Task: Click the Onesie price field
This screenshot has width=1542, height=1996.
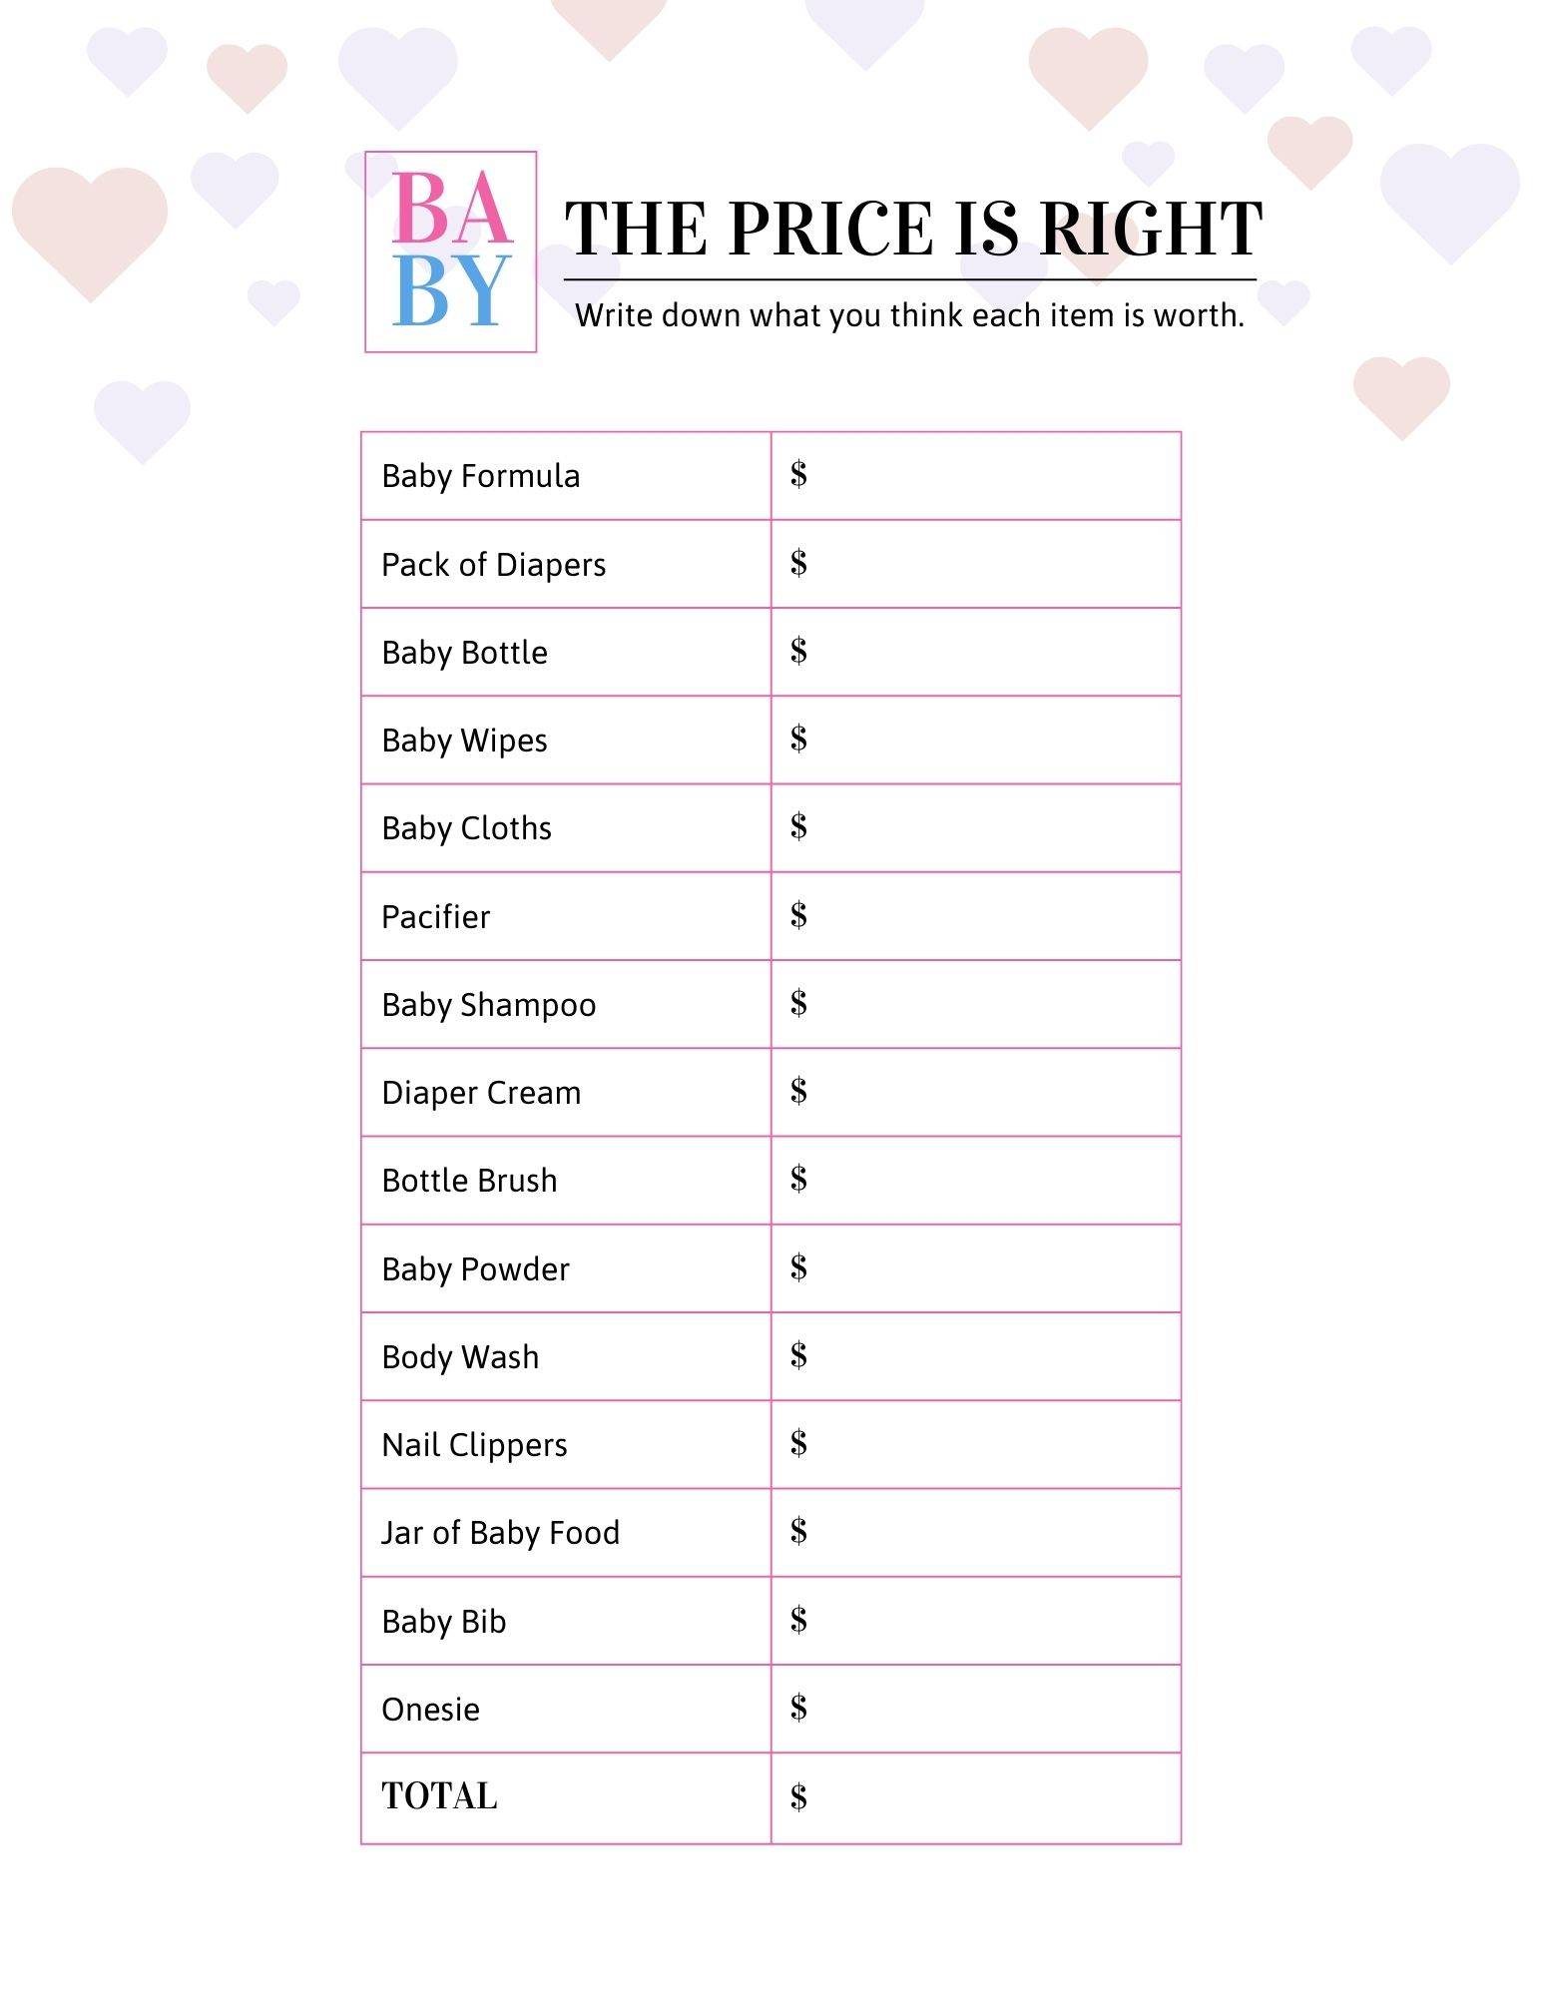Action: coord(976,1710)
